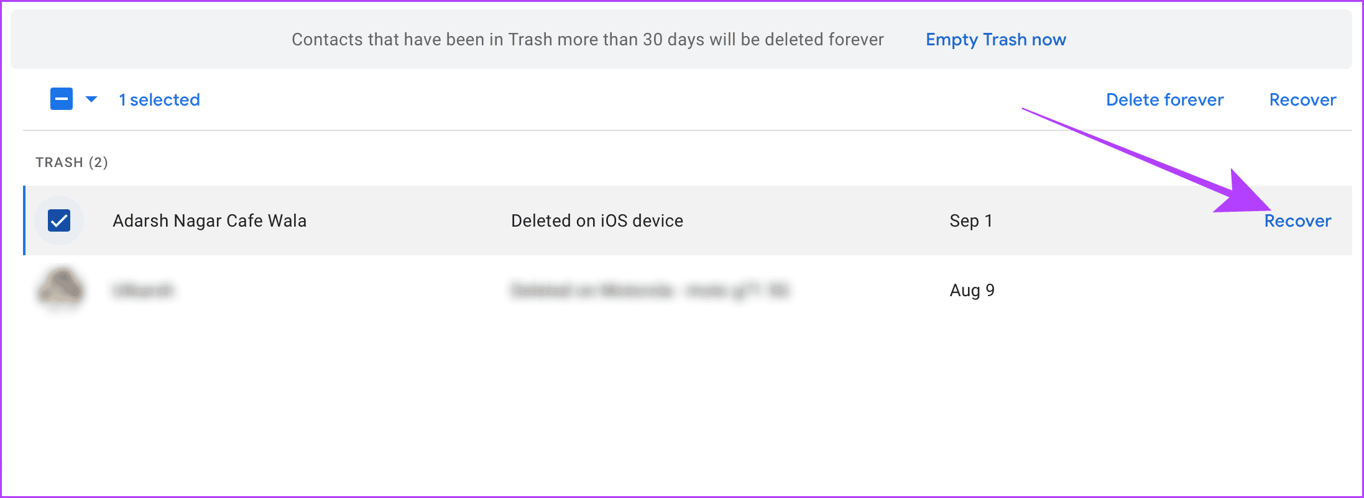Click the Deleted on iOS device text
The height and width of the screenshot is (498, 1364).
(x=597, y=220)
